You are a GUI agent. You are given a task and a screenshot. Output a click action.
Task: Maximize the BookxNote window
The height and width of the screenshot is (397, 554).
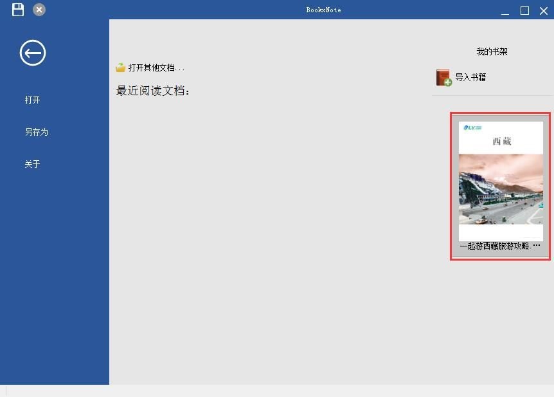point(524,10)
